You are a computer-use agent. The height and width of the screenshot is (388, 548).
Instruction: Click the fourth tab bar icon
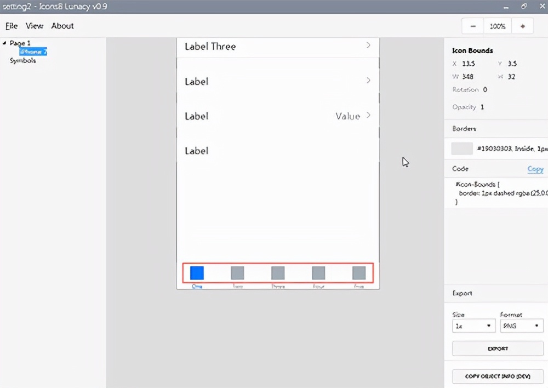[x=318, y=273]
